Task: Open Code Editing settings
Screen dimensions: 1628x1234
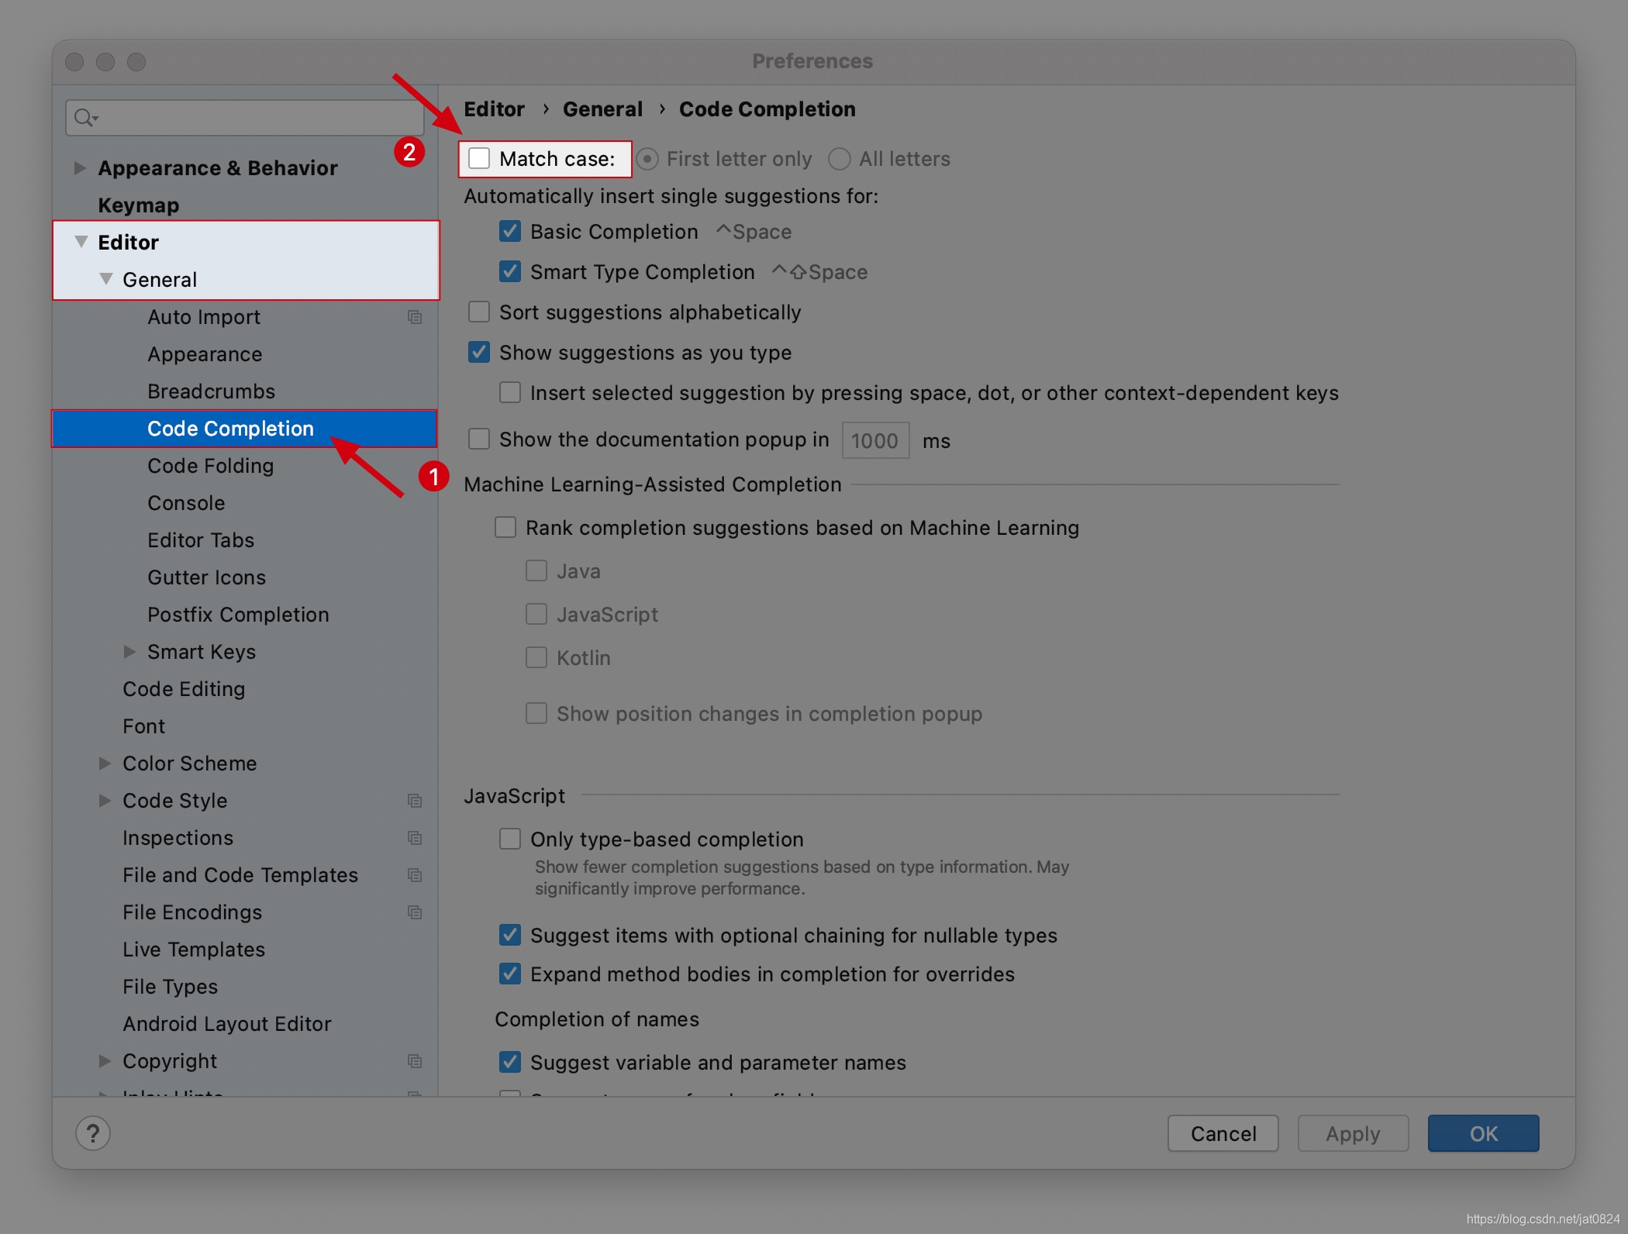Action: [184, 689]
